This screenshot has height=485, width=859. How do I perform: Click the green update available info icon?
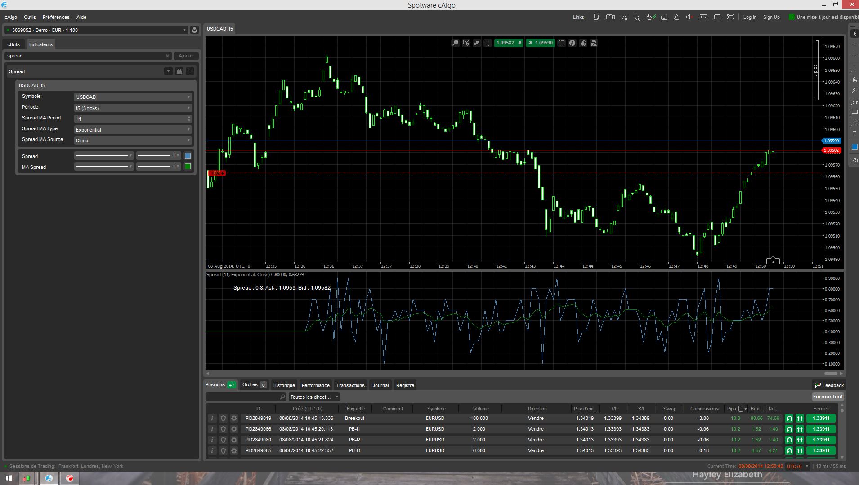pos(792,17)
